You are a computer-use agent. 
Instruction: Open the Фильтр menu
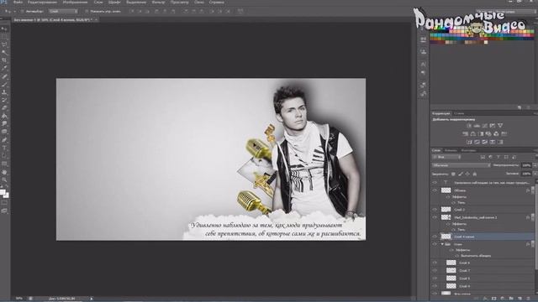[x=158, y=2]
